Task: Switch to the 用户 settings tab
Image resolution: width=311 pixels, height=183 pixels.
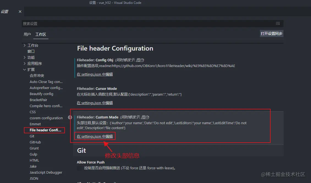Action: 27,34
